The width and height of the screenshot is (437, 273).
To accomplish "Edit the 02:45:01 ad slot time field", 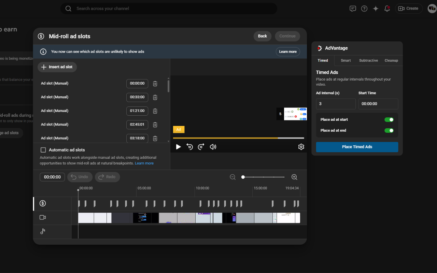I will (137, 125).
